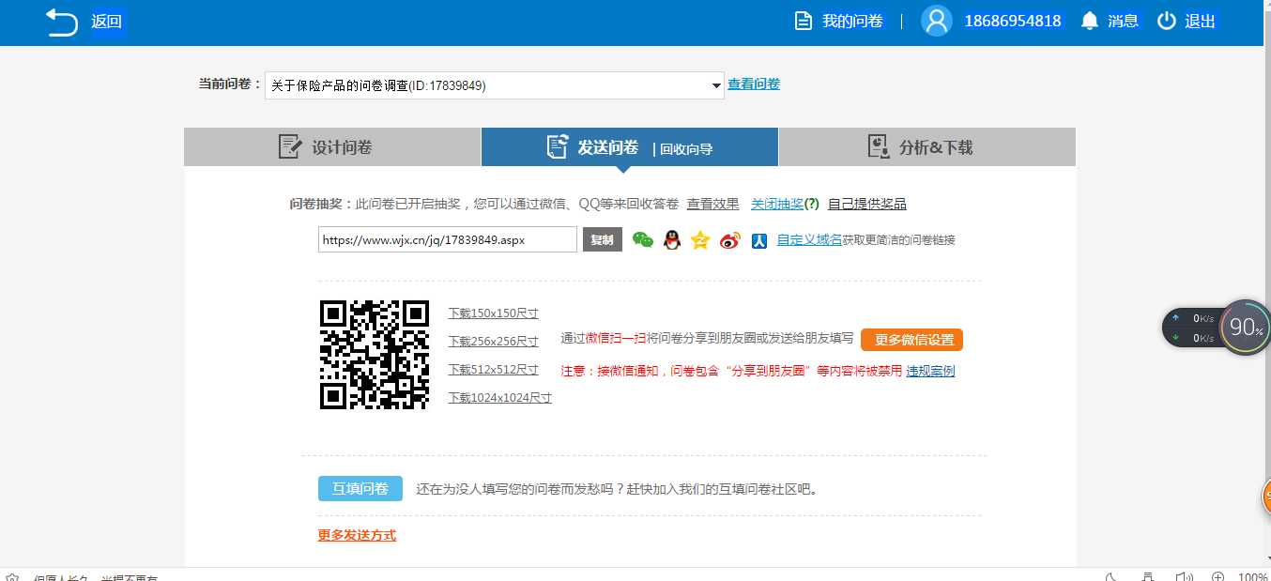This screenshot has width=1271, height=581.
Task: Click the 设计问卷 document pencil icon
Action: pyautogui.click(x=290, y=146)
